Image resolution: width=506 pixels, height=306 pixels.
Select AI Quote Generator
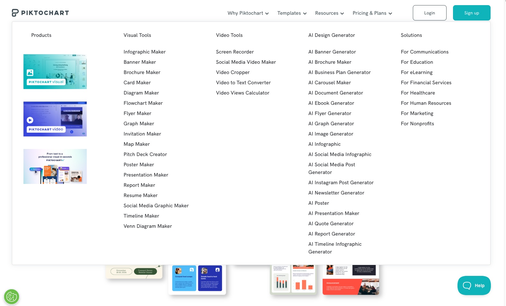(x=331, y=224)
